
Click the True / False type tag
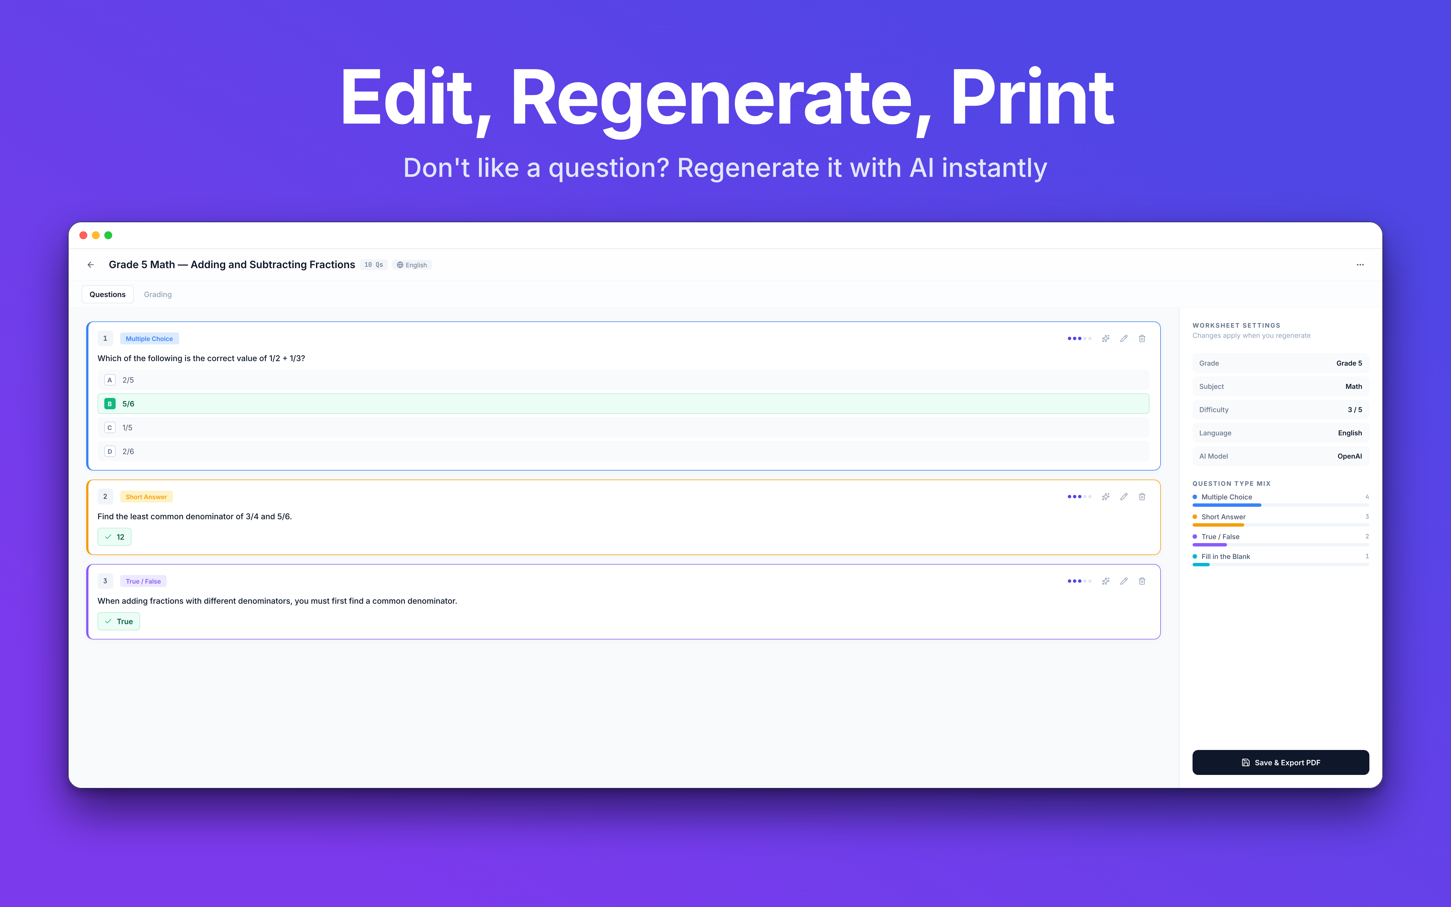point(143,581)
